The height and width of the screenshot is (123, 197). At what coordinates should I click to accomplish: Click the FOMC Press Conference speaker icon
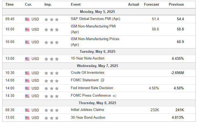[x=114, y=96]
